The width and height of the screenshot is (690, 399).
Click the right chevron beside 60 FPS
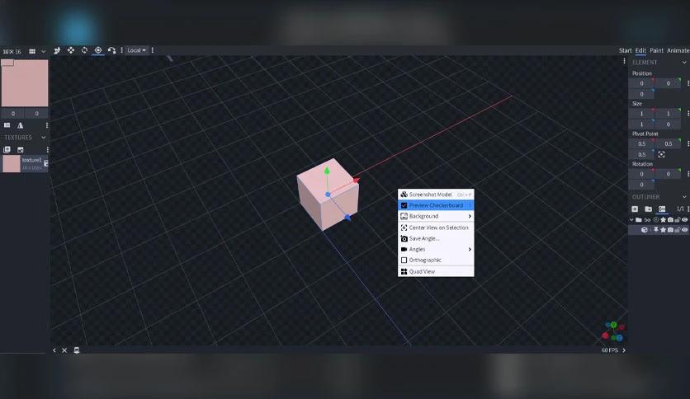[x=624, y=350]
